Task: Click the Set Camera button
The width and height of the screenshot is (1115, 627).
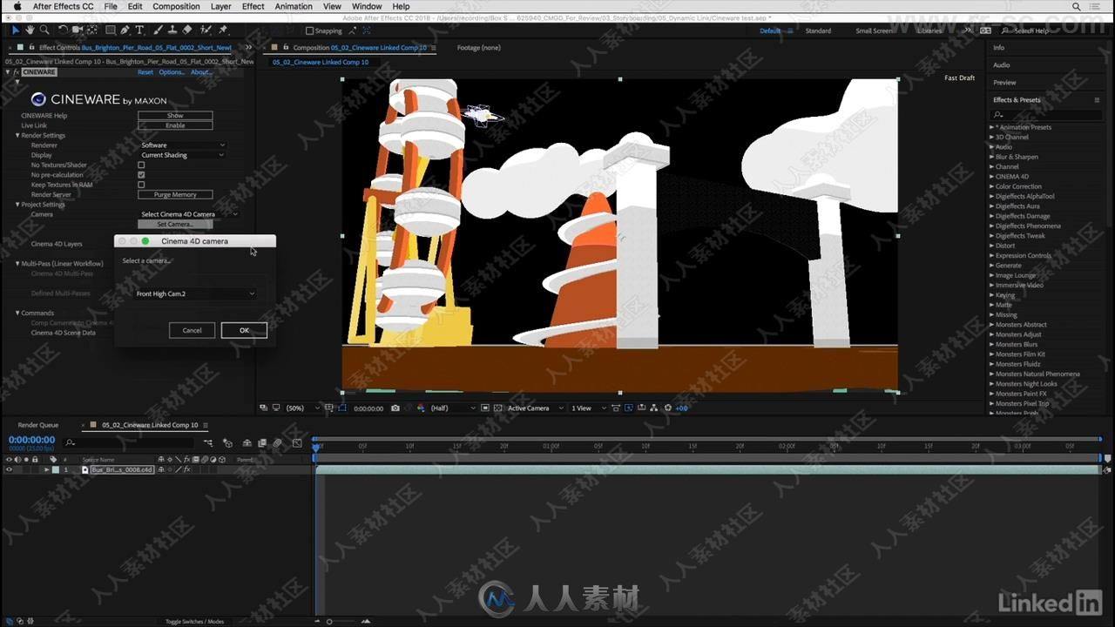Action: tap(175, 224)
